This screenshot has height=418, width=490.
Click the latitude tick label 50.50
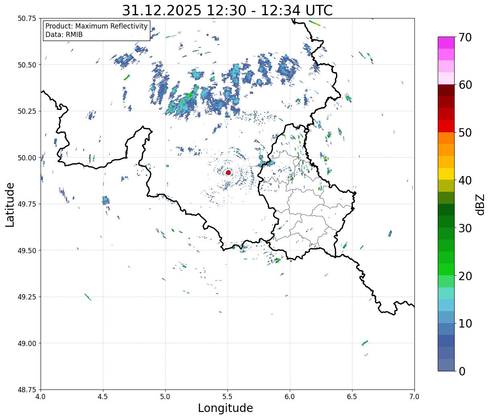click(x=27, y=65)
